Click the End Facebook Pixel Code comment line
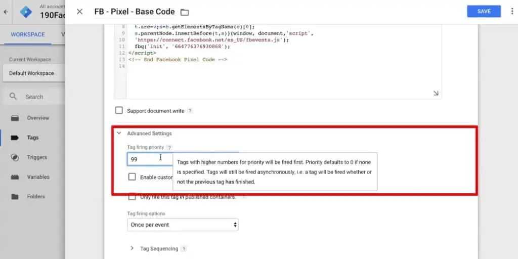The image size is (518, 259). point(178,60)
